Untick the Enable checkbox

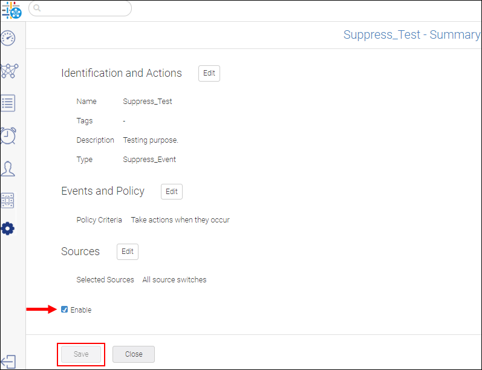(x=65, y=310)
